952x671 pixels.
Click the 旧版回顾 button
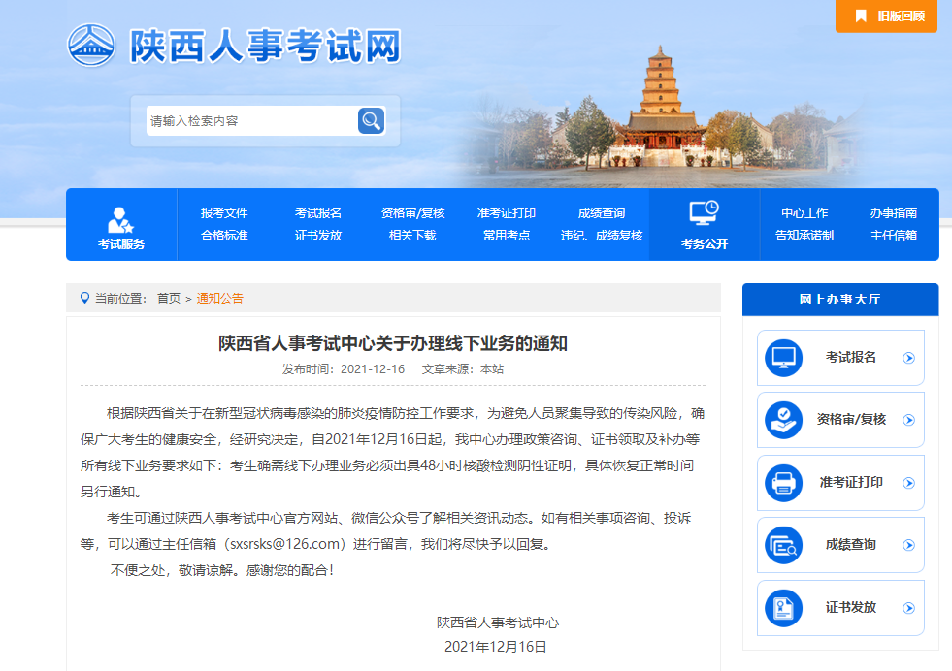pos(886,16)
